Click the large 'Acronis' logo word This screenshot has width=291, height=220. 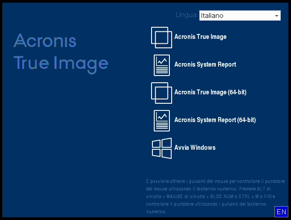point(45,41)
